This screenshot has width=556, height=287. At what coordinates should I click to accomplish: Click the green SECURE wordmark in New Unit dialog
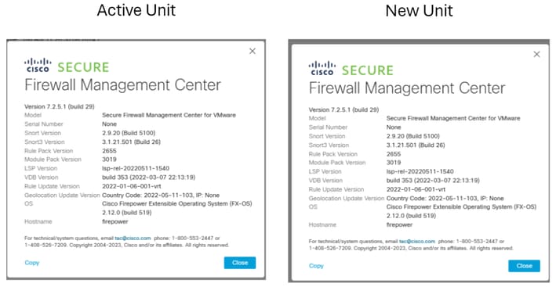click(368, 70)
